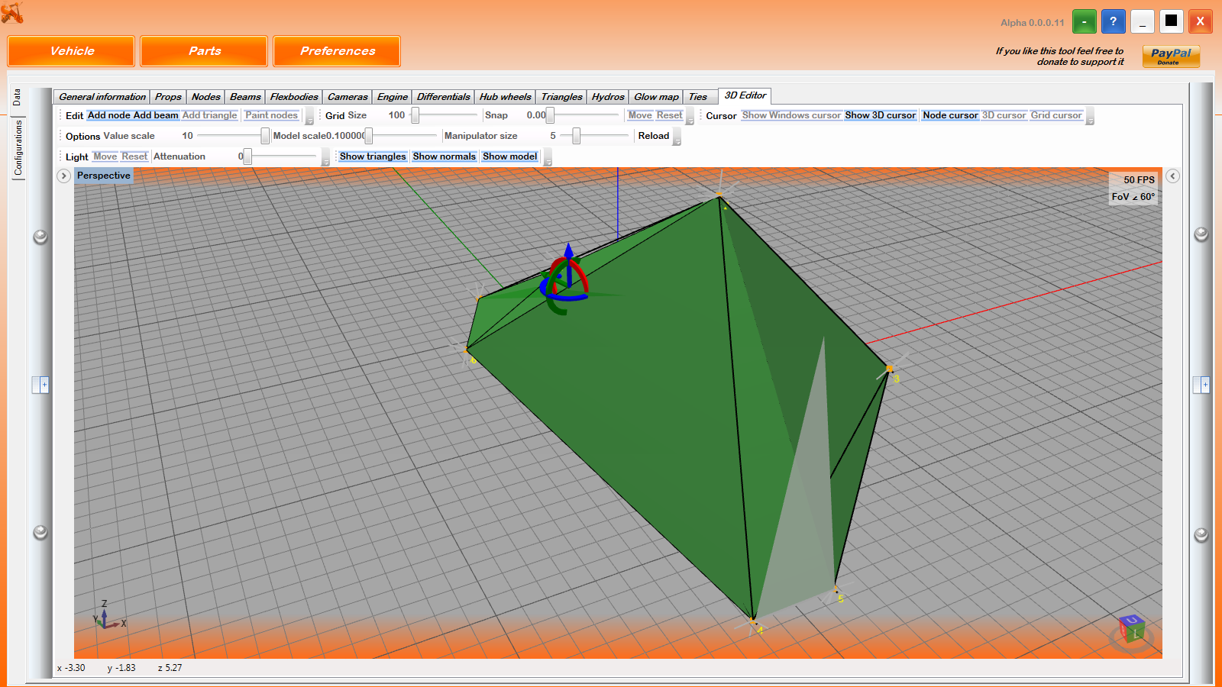This screenshot has width=1222, height=687.
Task: Adjust the Grid Size slider
Action: (445, 115)
